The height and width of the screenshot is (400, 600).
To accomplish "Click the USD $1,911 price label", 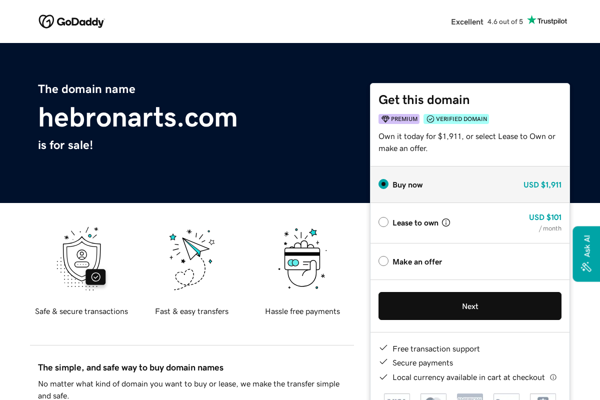I will [x=542, y=184].
